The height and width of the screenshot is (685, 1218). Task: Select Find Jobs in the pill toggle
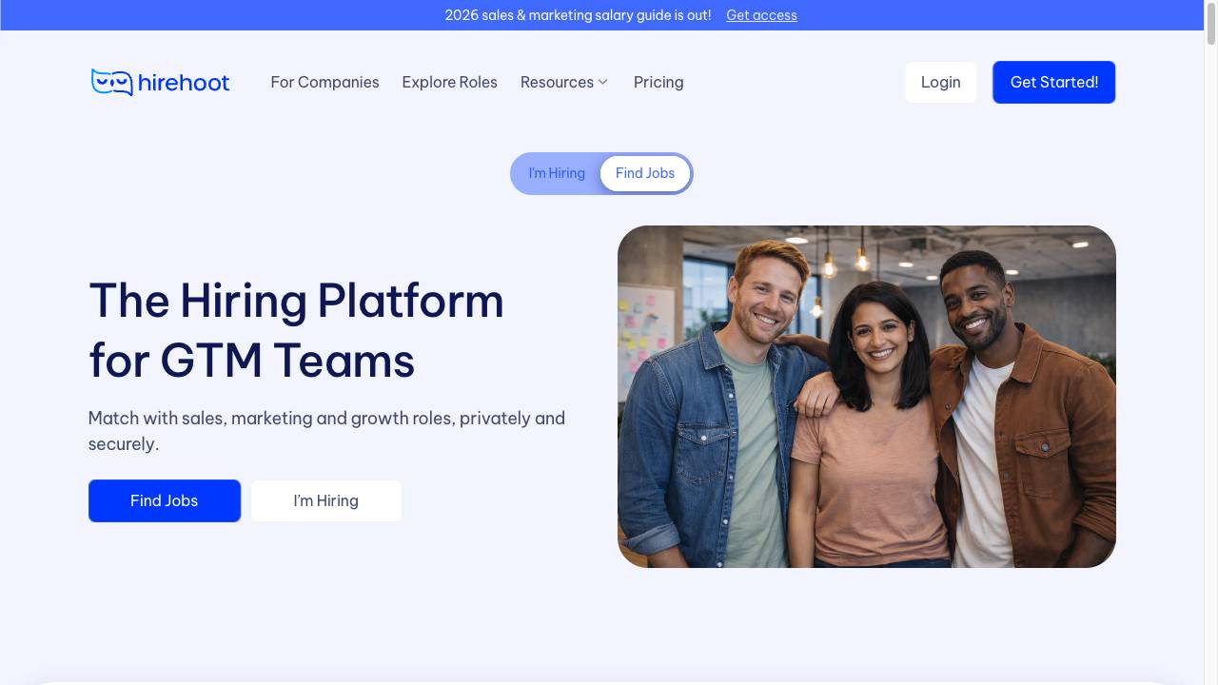click(645, 173)
